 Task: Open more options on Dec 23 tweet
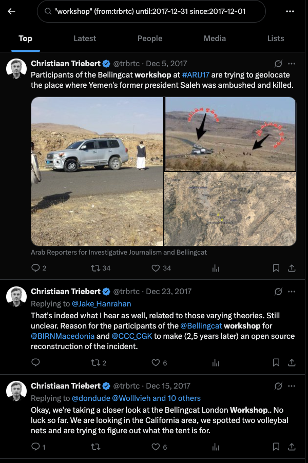click(292, 292)
